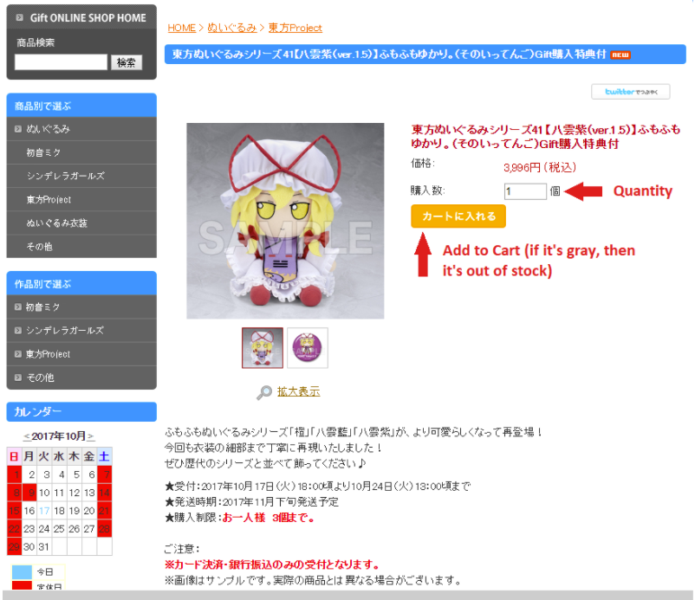
Task: Select the purple badge bonus thumbnail
Action: [308, 347]
